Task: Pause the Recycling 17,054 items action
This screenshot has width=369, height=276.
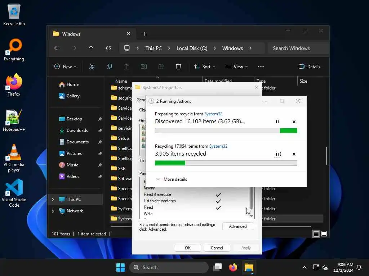Action: 277,154
